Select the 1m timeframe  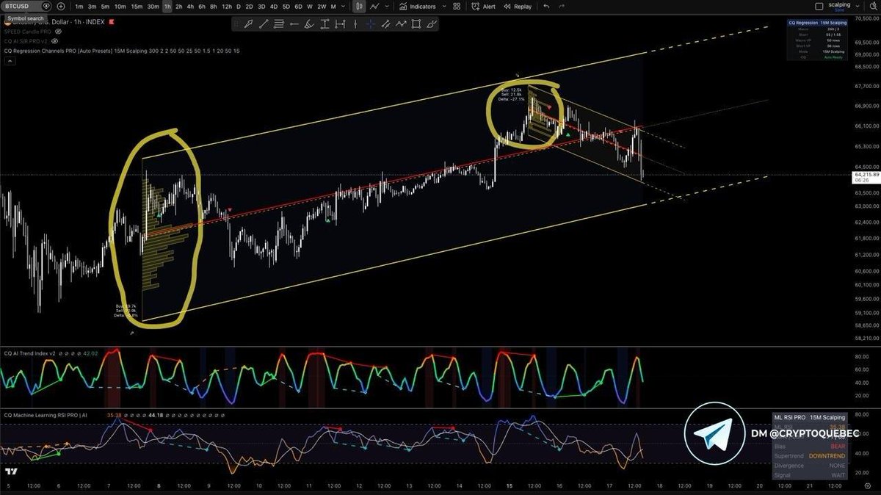(79, 7)
